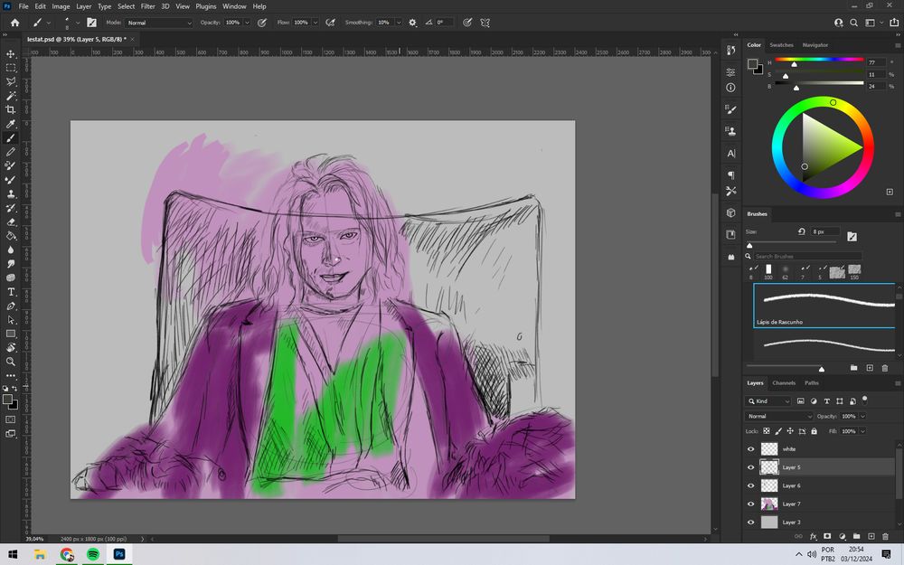904x565 pixels.
Task: Switch to the Navigator tab
Action: [x=815, y=45]
